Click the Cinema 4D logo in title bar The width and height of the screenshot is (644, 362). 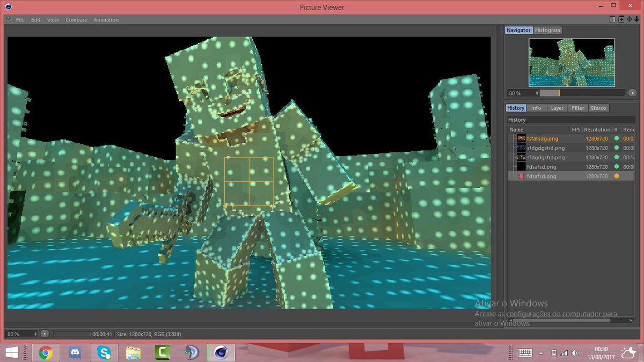pos(9,7)
